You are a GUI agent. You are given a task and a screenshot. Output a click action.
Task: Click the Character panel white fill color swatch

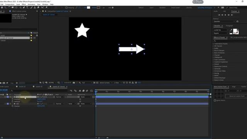pyautogui.click(x=235, y=31)
